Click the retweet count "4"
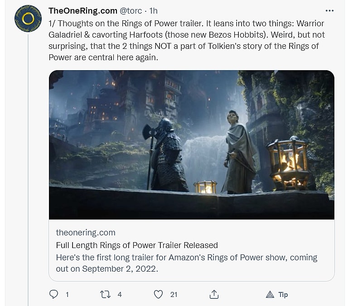 coord(120,295)
